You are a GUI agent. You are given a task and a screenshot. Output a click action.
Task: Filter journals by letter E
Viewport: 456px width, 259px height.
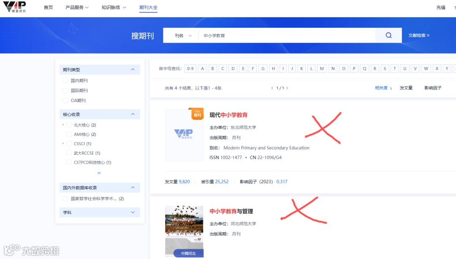[x=243, y=69]
